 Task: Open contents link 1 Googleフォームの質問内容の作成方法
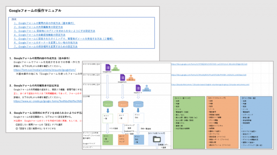click(x=45, y=23)
